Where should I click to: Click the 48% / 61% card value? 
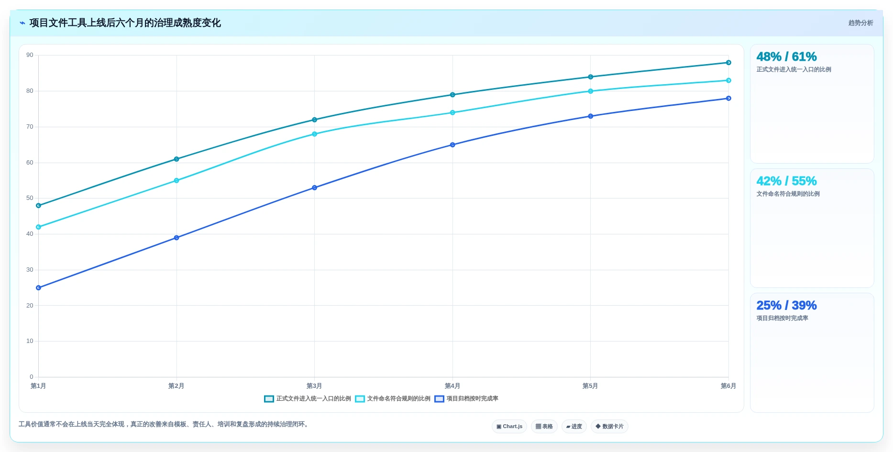786,57
